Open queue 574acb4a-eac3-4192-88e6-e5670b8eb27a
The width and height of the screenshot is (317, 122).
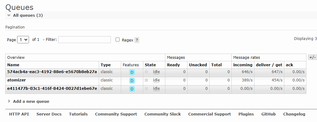coord(52,72)
